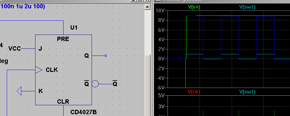Viewport: 290px width, 116px height.
Task: Click the Q output pin terminal square
Action: (106, 56)
